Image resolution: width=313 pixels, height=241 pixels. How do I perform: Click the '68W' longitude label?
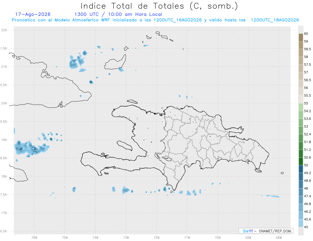click(279, 238)
